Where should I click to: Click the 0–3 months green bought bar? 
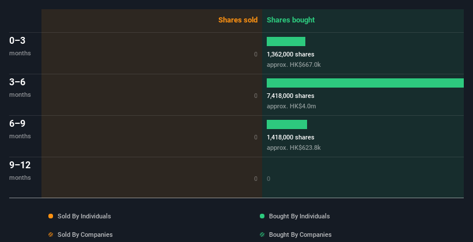286,41
